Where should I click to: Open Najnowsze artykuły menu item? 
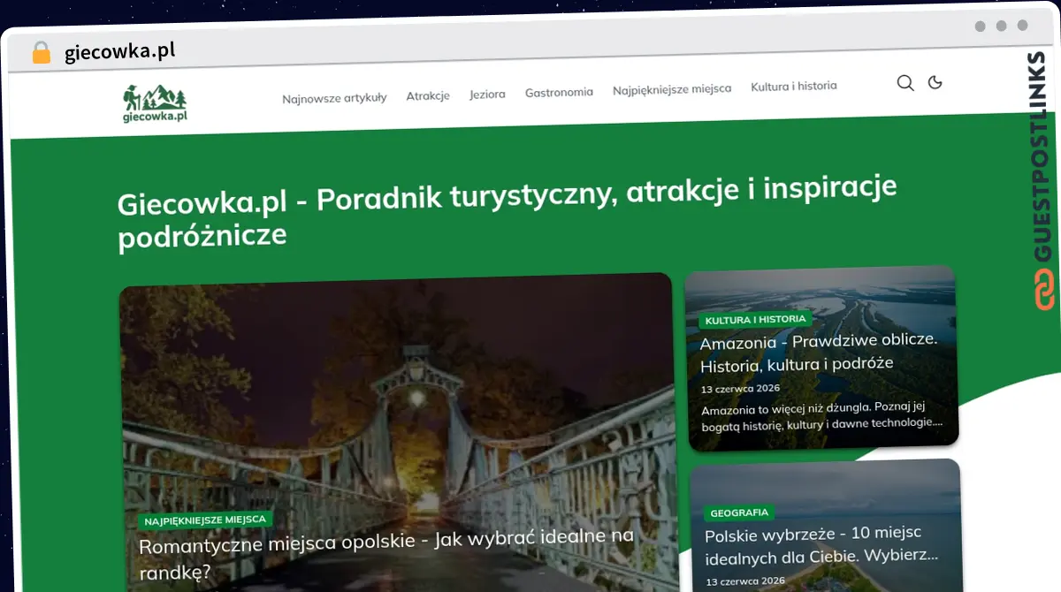tap(334, 97)
